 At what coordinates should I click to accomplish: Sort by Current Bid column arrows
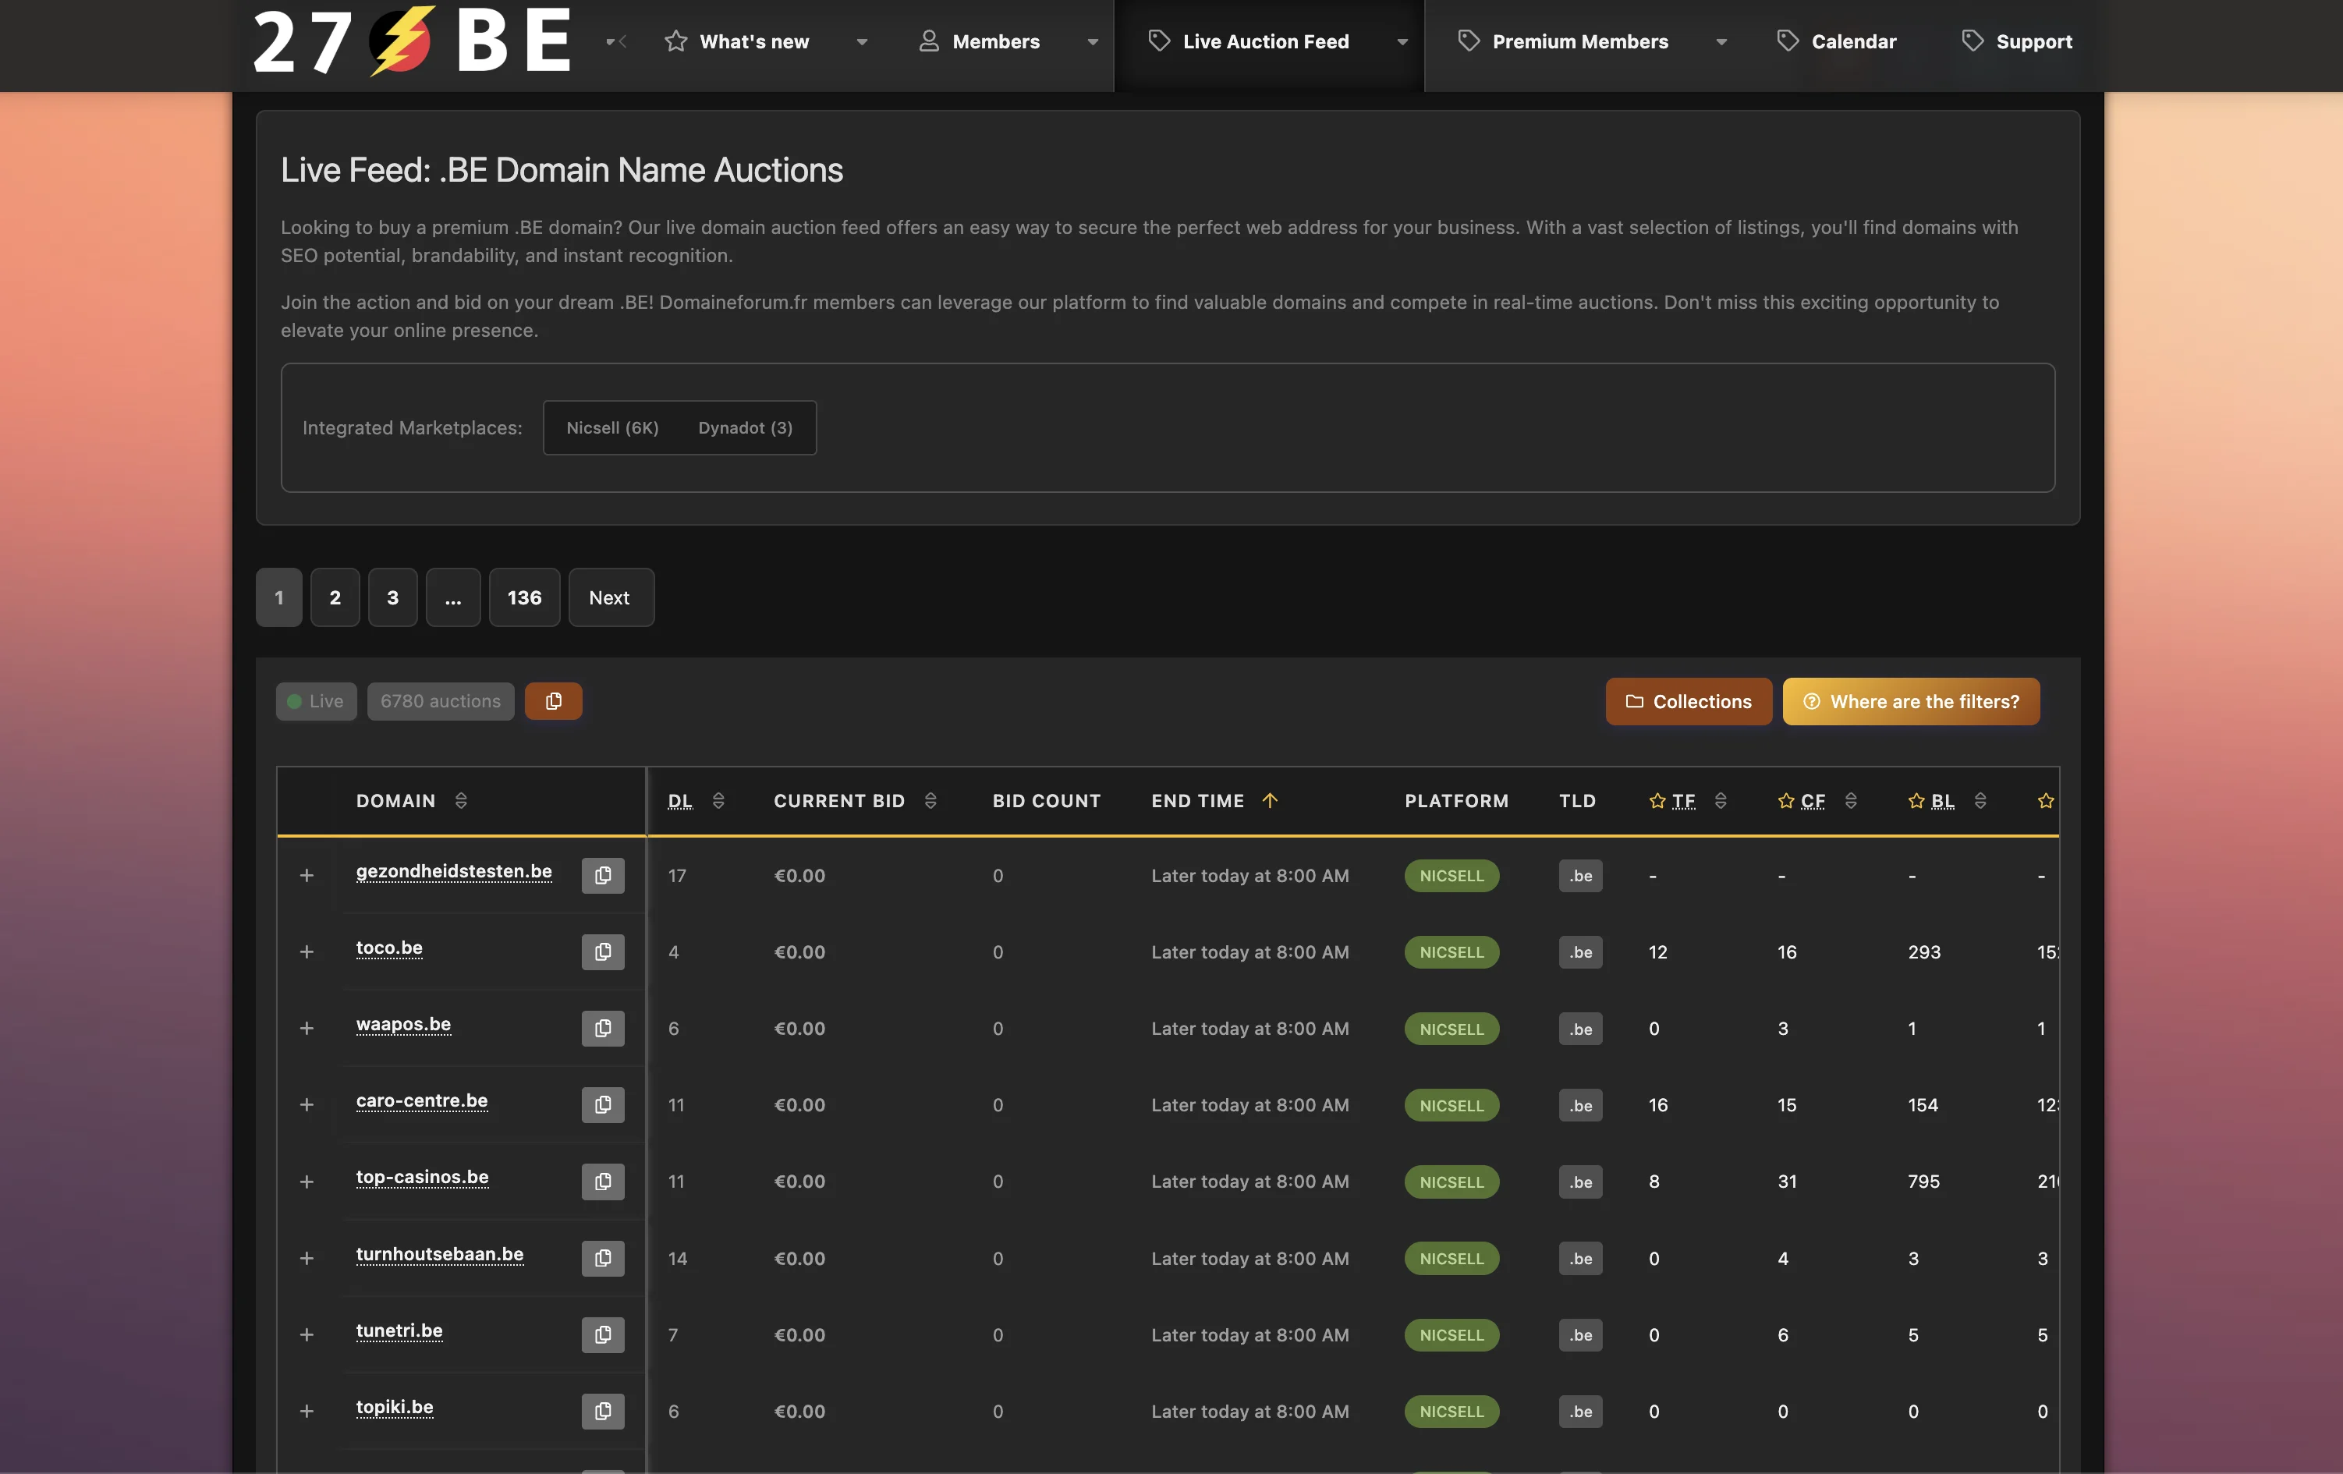click(x=930, y=801)
